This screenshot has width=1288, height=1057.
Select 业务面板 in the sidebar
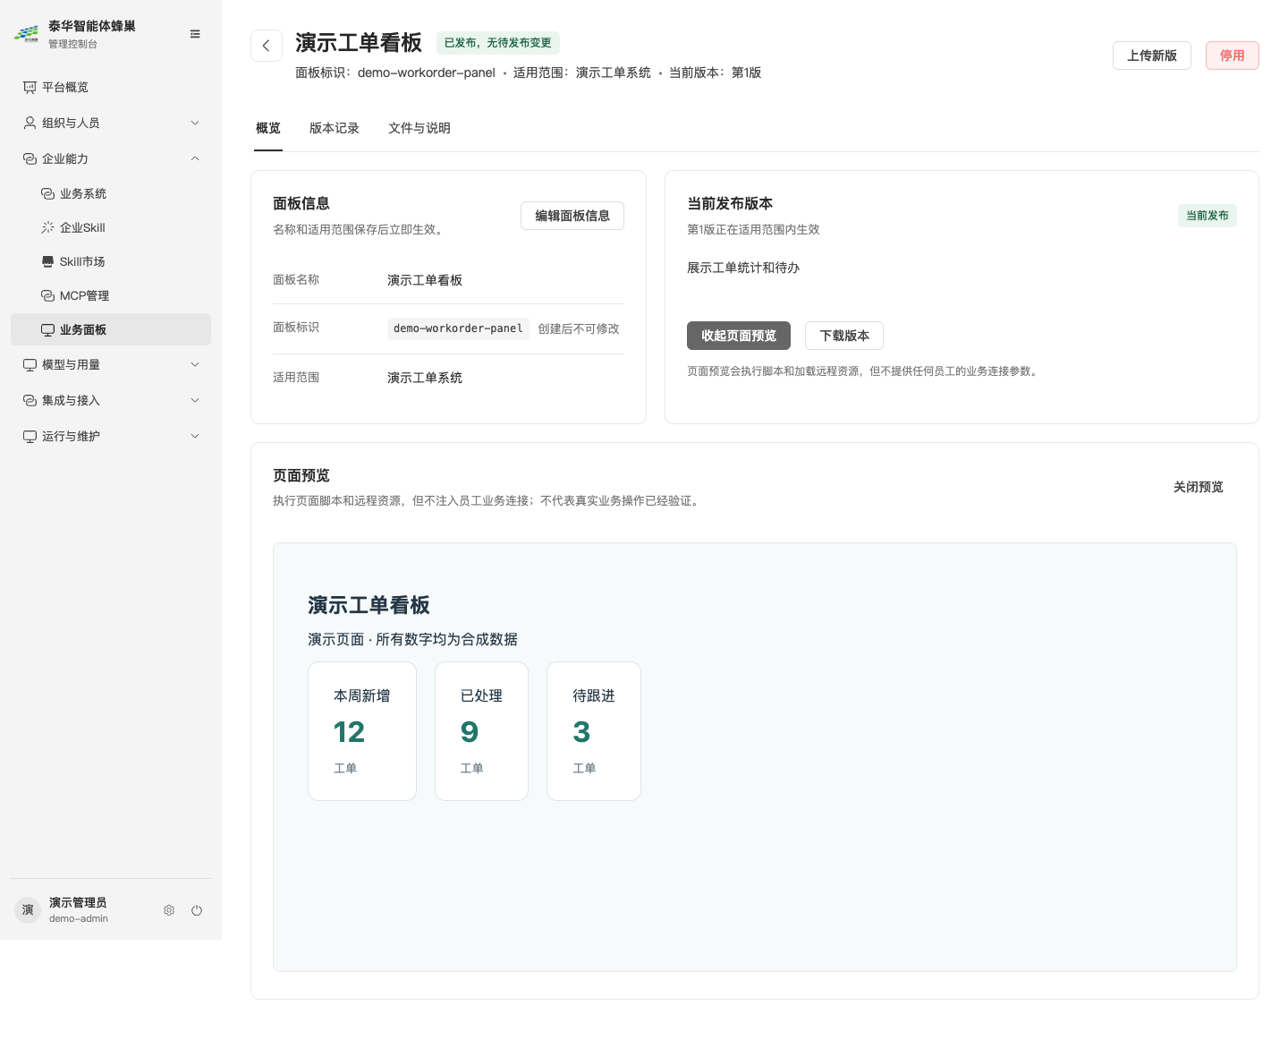[111, 329]
